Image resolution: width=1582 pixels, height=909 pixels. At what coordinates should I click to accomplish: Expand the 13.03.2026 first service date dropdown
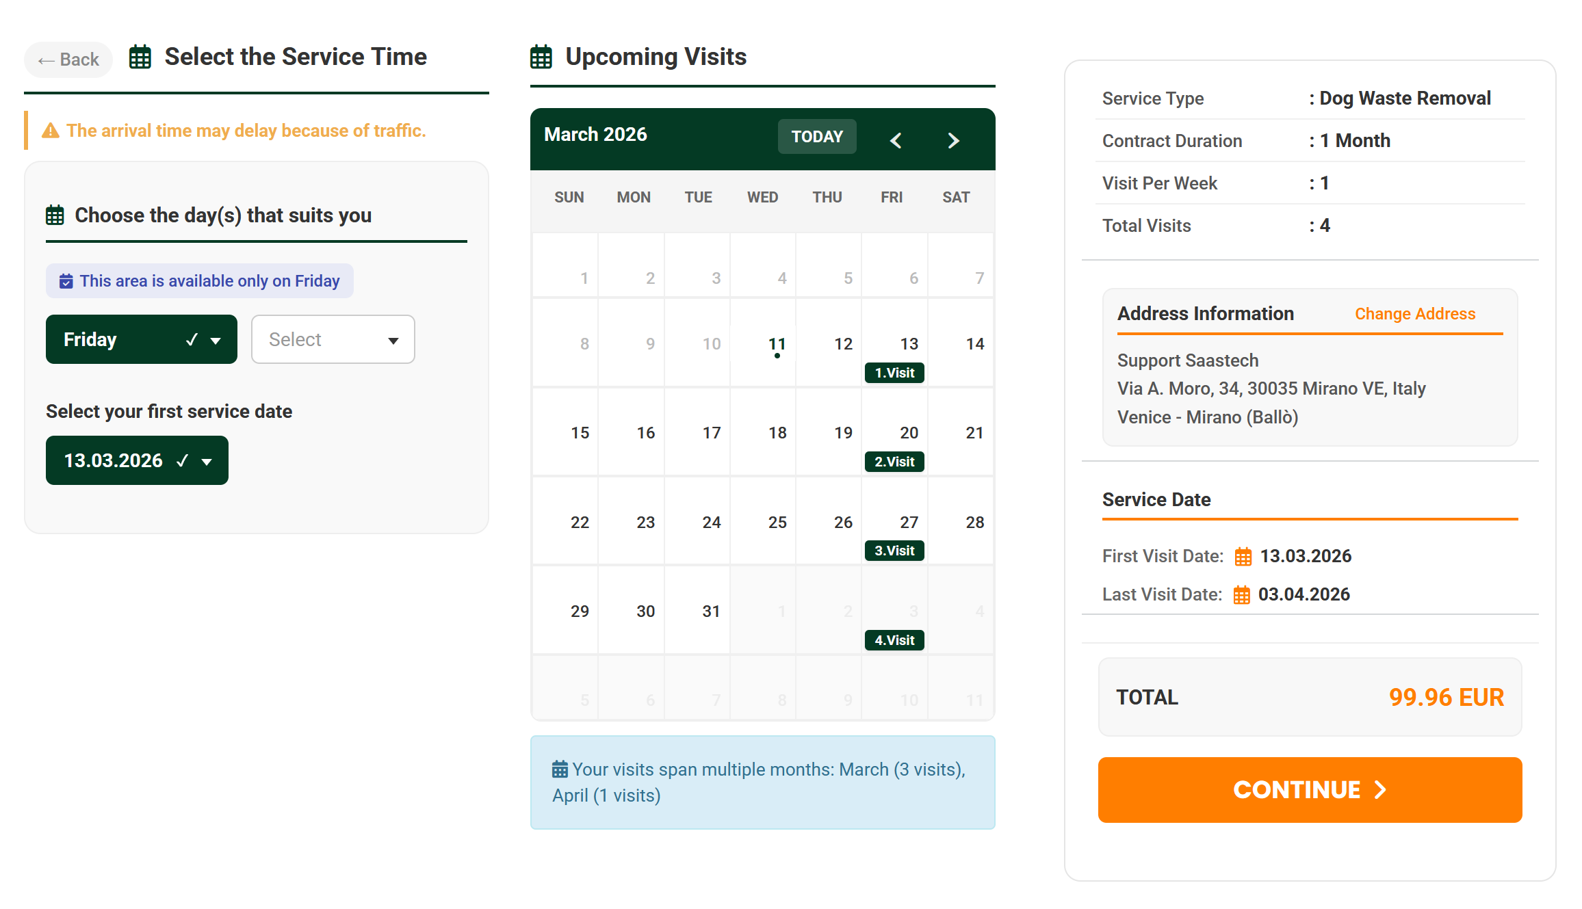click(x=137, y=460)
